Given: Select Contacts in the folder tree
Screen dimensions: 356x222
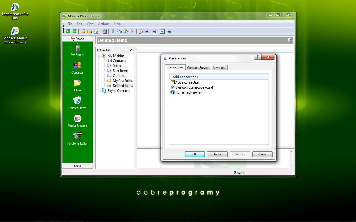Looking at the screenshot, I should pos(117,61).
